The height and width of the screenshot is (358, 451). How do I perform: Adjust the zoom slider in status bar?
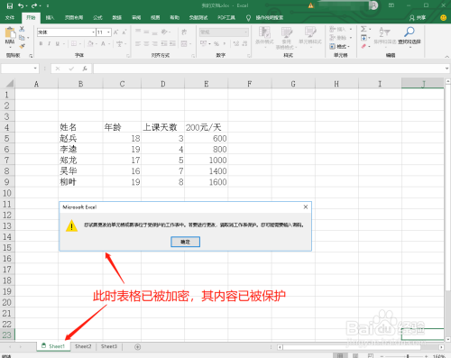tap(408, 356)
